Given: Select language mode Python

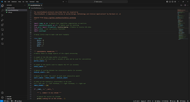Looking at the screenshot, I should (x=157, y=101).
